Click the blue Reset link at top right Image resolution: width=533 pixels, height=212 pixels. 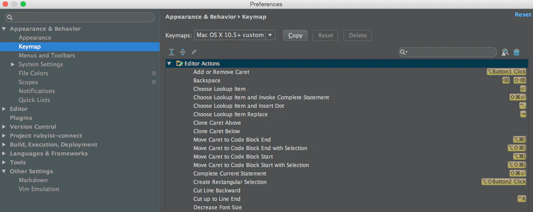(x=522, y=15)
